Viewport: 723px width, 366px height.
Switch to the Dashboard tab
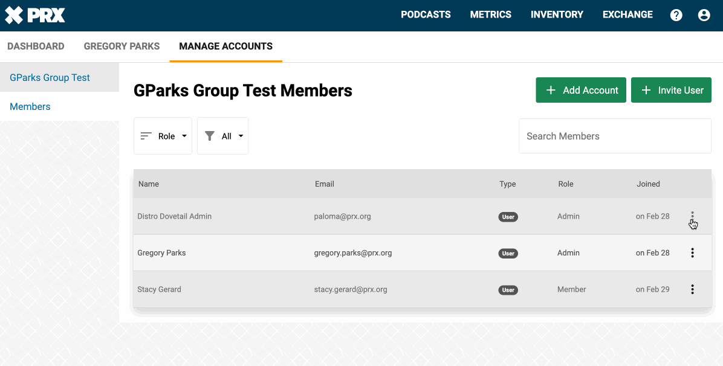coord(36,46)
